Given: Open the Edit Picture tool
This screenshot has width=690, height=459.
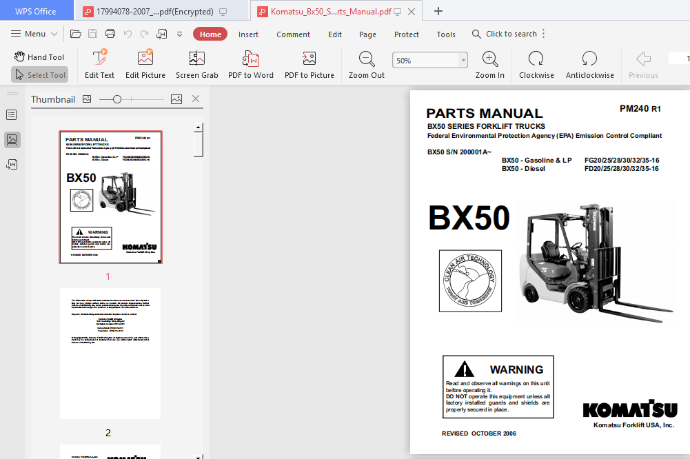Looking at the screenshot, I should tap(145, 64).
